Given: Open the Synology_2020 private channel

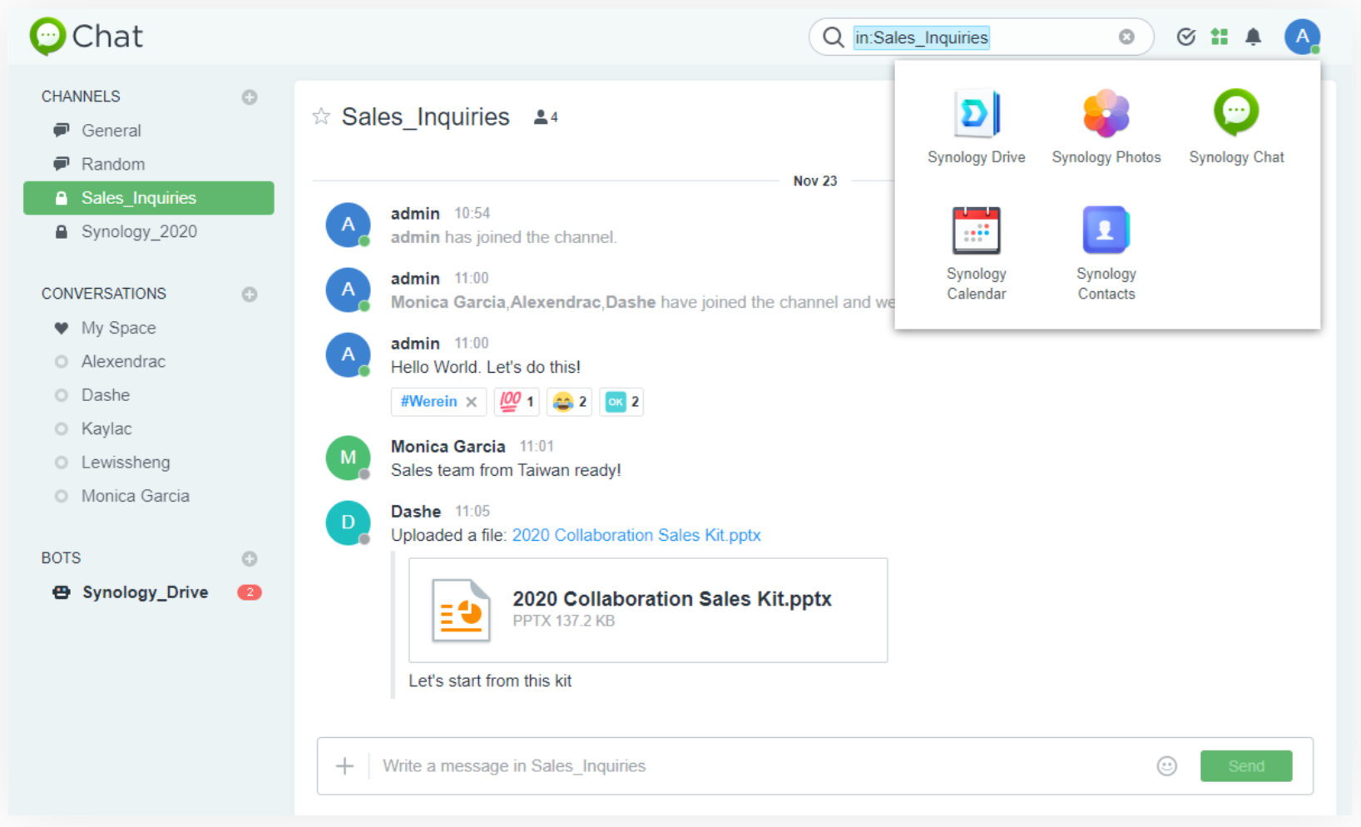Looking at the screenshot, I should point(149,231).
